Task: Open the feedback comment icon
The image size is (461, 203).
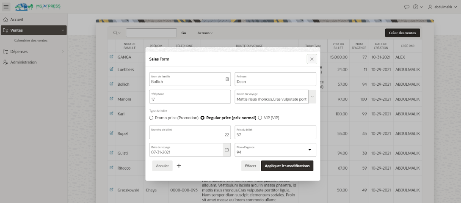Action: 407,7
